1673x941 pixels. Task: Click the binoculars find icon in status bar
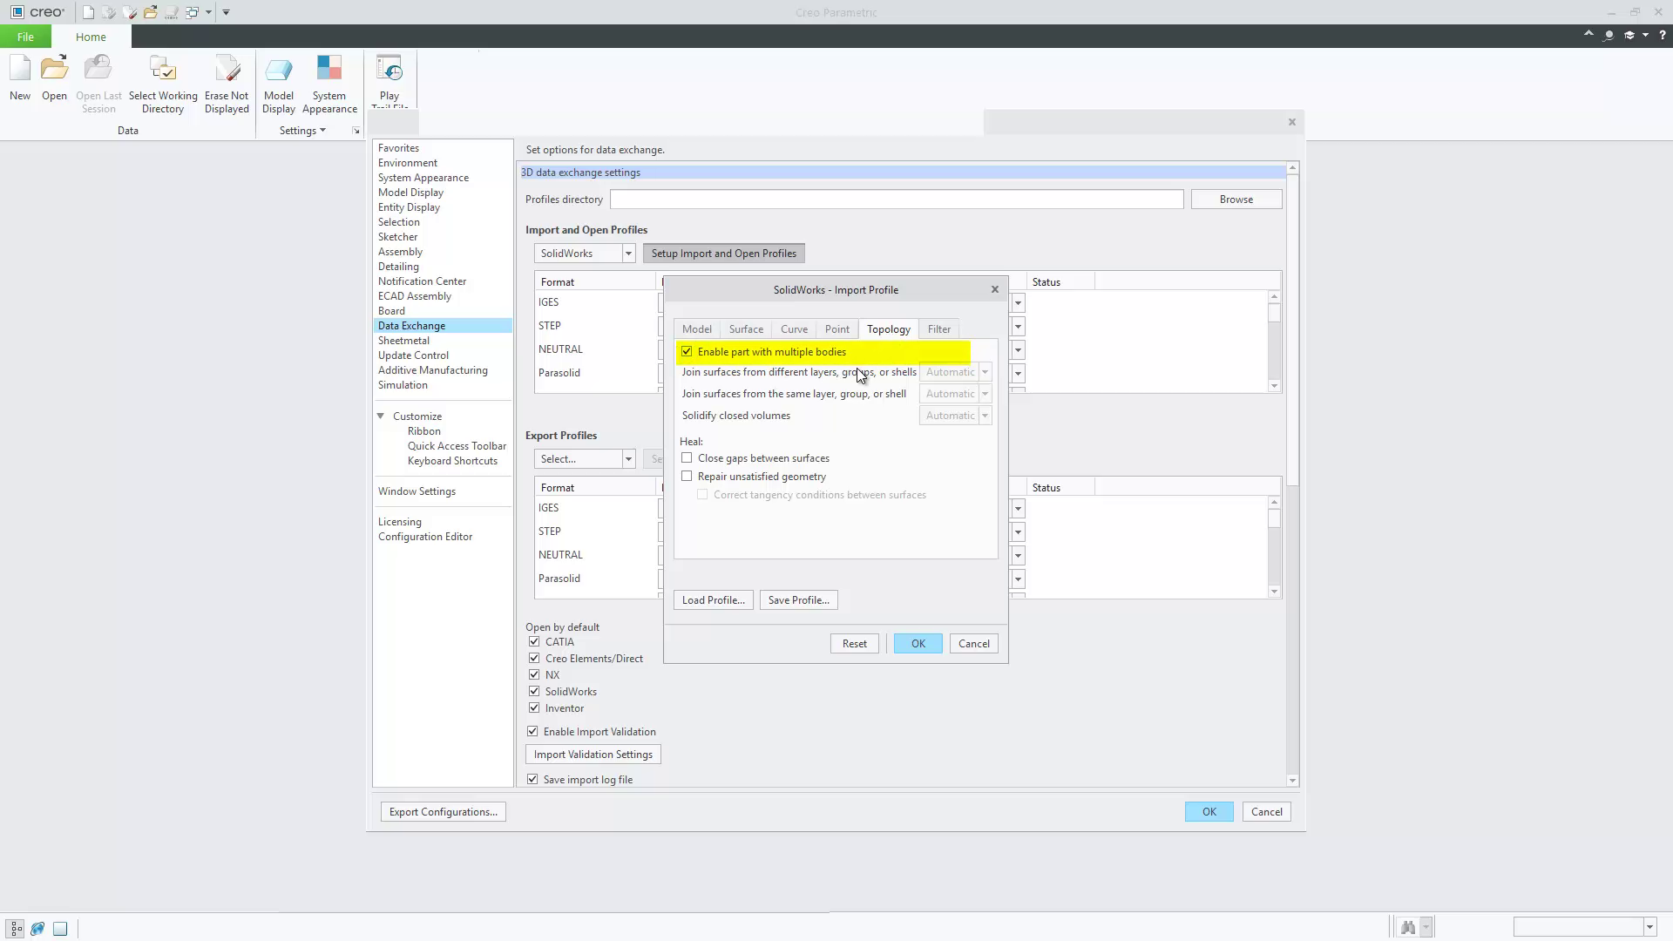point(1407,927)
